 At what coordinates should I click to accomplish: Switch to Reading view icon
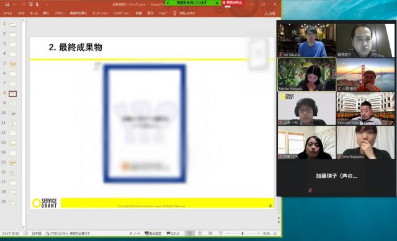210,234
